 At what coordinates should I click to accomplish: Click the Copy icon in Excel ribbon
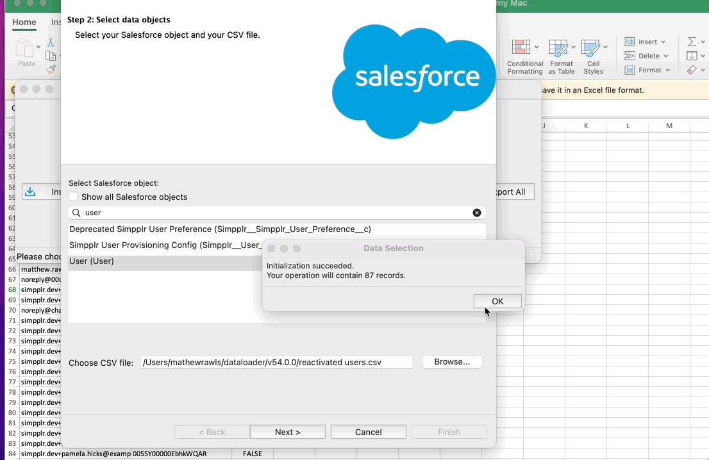pyautogui.click(x=51, y=56)
